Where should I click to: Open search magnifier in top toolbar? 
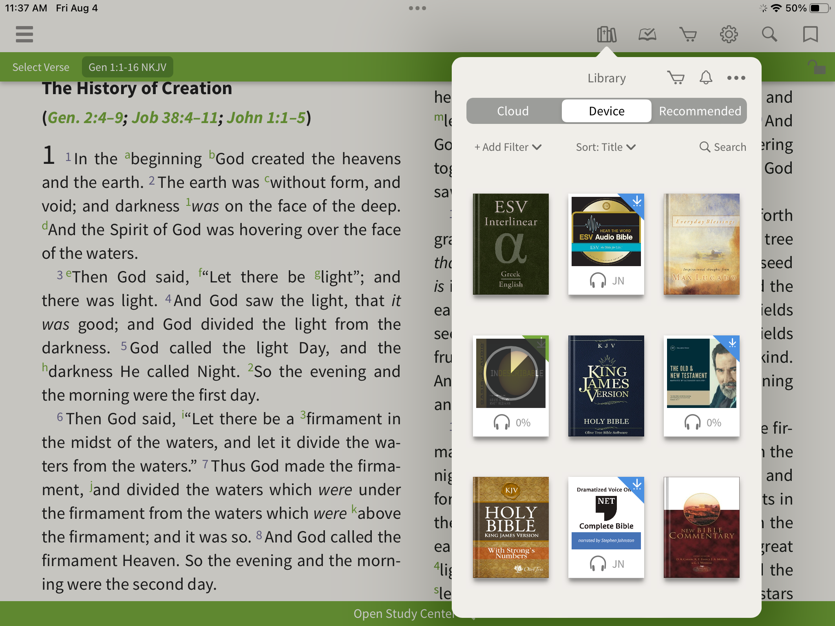[770, 34]
